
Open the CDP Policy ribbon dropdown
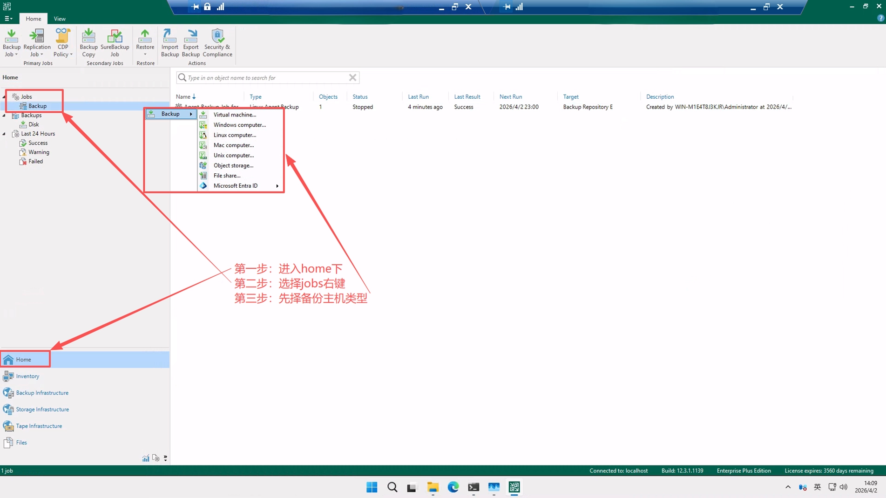click(63, 43)
